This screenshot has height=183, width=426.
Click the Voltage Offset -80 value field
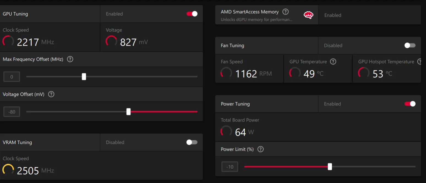(12, 112)
